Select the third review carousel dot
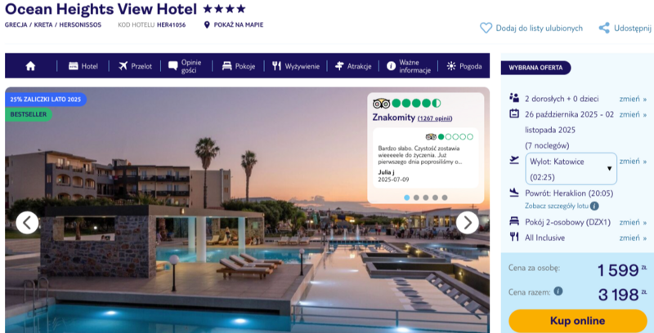 [425, 198]
